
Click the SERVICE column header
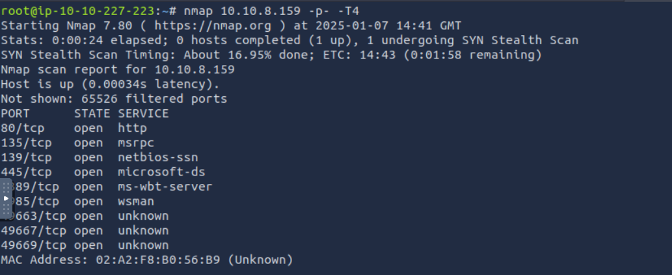coord(143,113)
